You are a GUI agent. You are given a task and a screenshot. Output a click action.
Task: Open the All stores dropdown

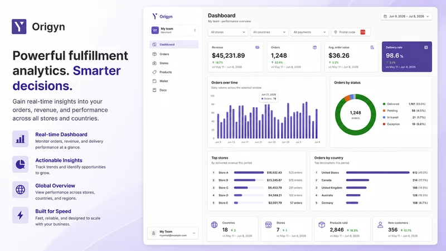(x=228, y=32)
